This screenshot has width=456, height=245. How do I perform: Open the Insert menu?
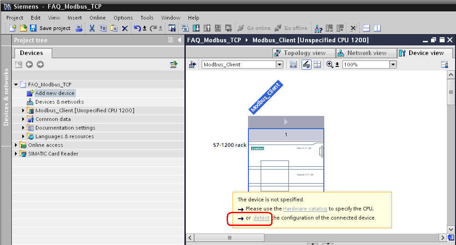point(75,18)
